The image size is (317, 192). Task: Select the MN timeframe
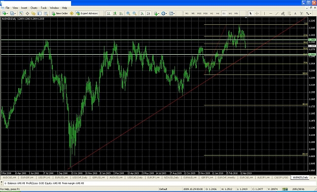[x=236, y=13]
